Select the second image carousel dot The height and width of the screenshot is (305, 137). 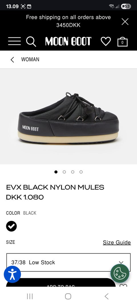[64, 172]
